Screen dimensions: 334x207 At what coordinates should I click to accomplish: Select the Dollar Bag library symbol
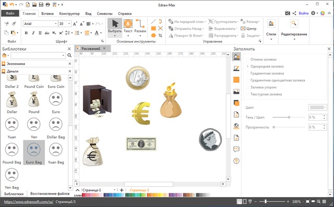click(56, 128)
